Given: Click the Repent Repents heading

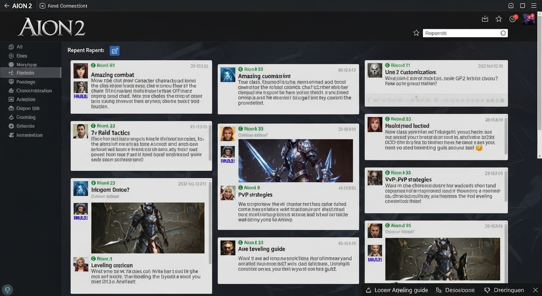Looking at the screenshot, I should (x=86, y=50).
